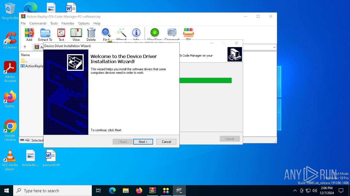This screenshot has height=196, width=350.
Task: Click the SFX toolbar icon
Action: click(188, 35)
